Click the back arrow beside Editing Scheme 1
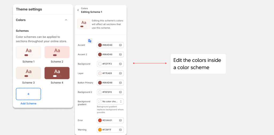This screenshot has height=135, width=274. [x=78, y=10]
